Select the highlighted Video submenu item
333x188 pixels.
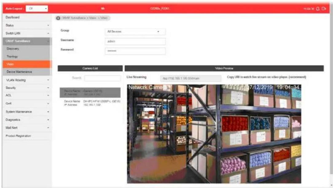pos(27,64)
